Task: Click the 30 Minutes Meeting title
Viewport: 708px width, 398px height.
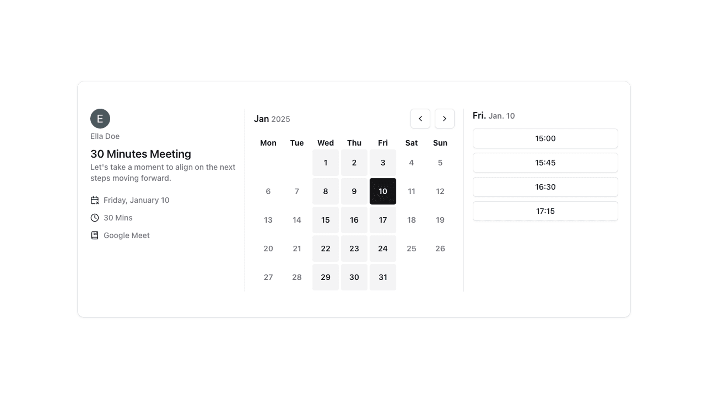Action: [x=140, y=154]
